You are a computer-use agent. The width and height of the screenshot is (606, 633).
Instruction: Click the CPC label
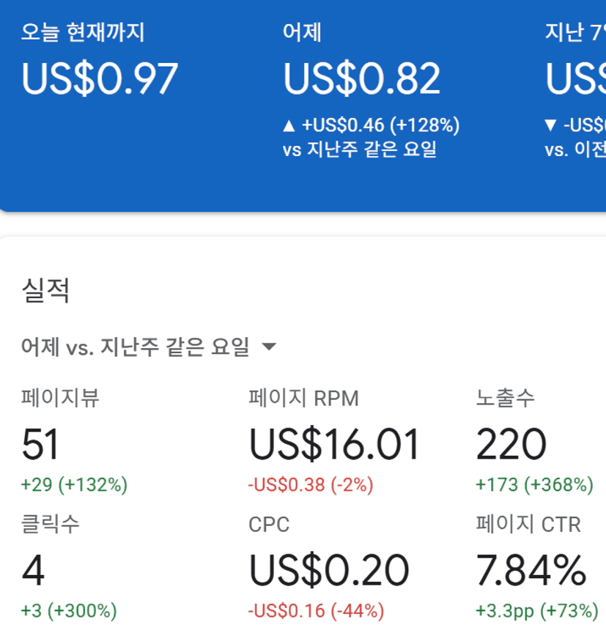269,525
